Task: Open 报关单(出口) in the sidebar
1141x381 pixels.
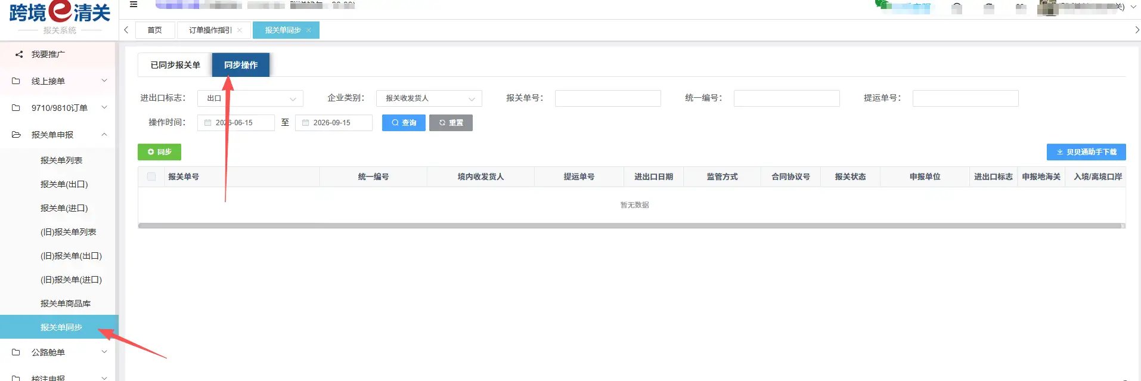Action: [x=64, y=184]
